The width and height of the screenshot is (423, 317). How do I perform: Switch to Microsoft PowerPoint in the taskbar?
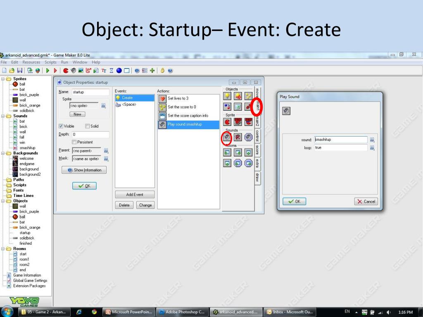[x=130, y=312]
